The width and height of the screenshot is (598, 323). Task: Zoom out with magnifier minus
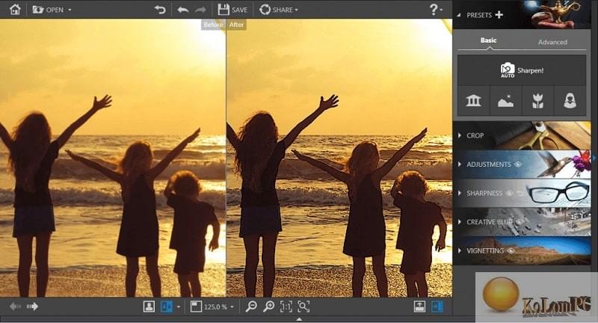[251, 307]
